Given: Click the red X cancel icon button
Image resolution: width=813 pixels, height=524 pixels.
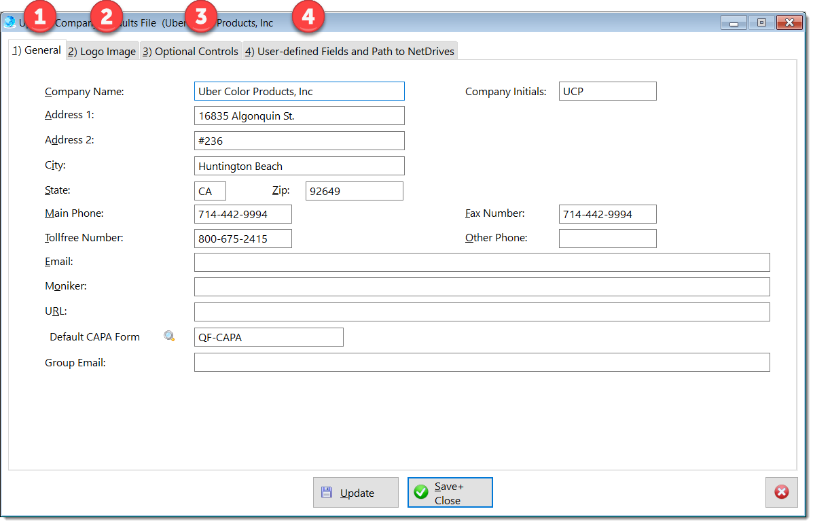Looking at the screenshot, I should (781, 492).
